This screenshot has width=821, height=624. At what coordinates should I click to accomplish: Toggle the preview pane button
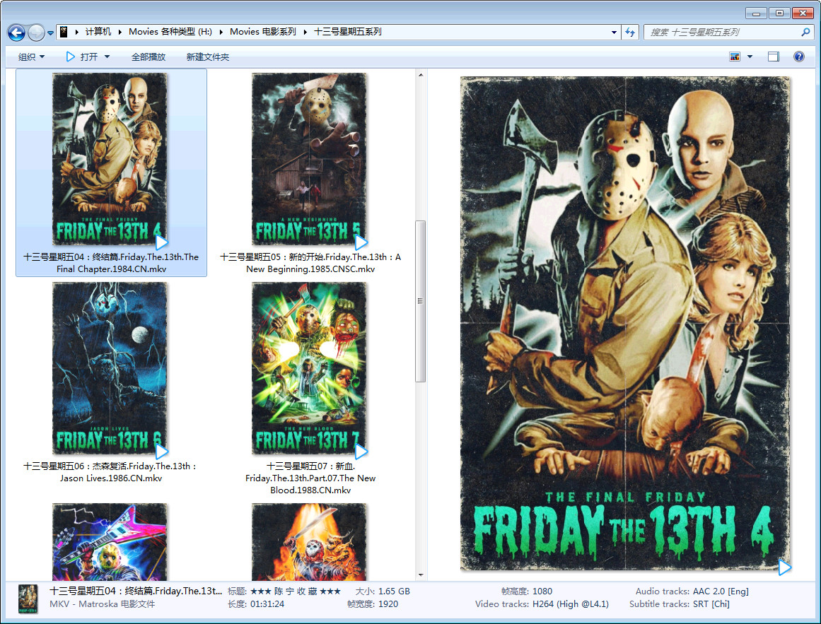click(774, 57)
